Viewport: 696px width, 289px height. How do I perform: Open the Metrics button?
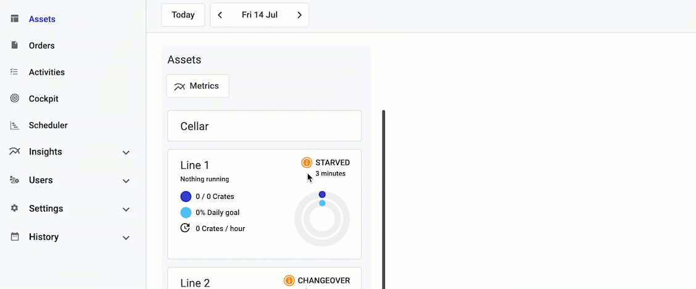(197, 86)
